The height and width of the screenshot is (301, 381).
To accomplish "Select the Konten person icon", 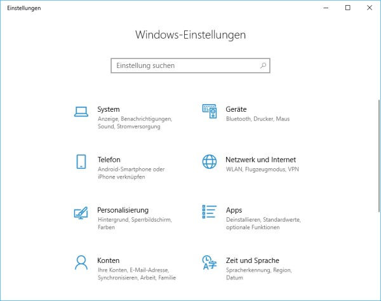I will 81,262.
